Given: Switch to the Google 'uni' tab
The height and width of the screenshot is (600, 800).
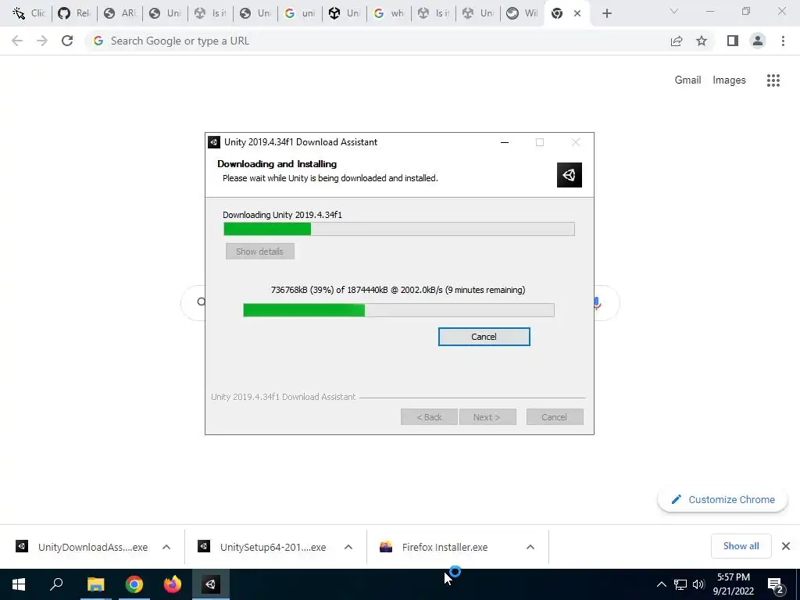Looking at the screenshot, I should (x=299, y=13).
